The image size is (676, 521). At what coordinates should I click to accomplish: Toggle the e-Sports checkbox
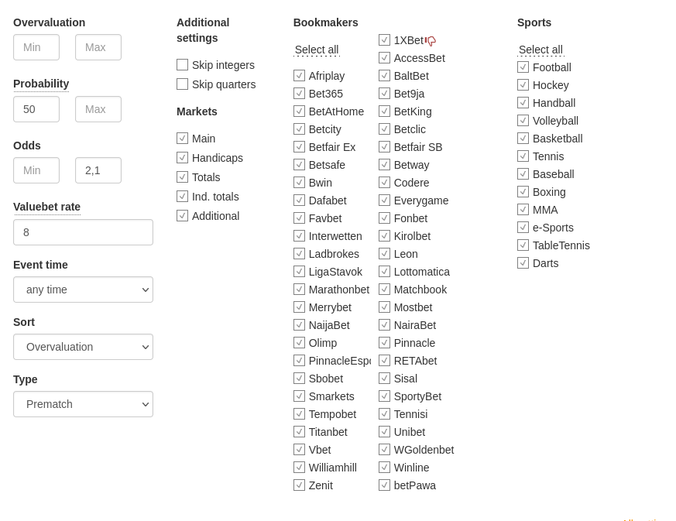[x=523, y=228]
